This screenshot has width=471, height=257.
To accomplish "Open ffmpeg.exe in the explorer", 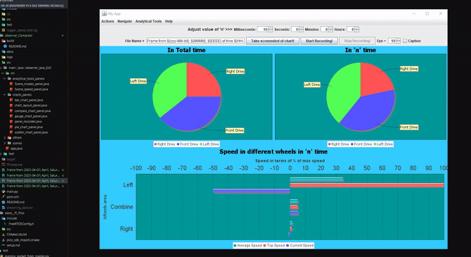I will click(x=13, y=164).
